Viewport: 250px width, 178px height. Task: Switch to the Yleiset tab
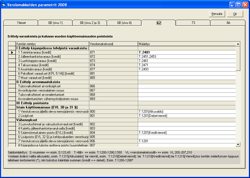(x=21, y=23)
